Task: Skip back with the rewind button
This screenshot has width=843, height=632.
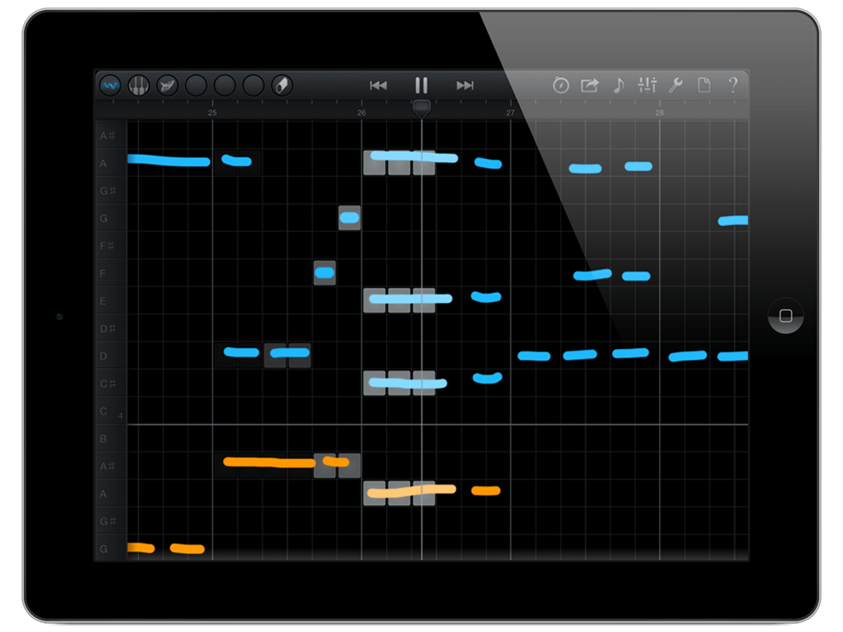Action: coord(378,86)
